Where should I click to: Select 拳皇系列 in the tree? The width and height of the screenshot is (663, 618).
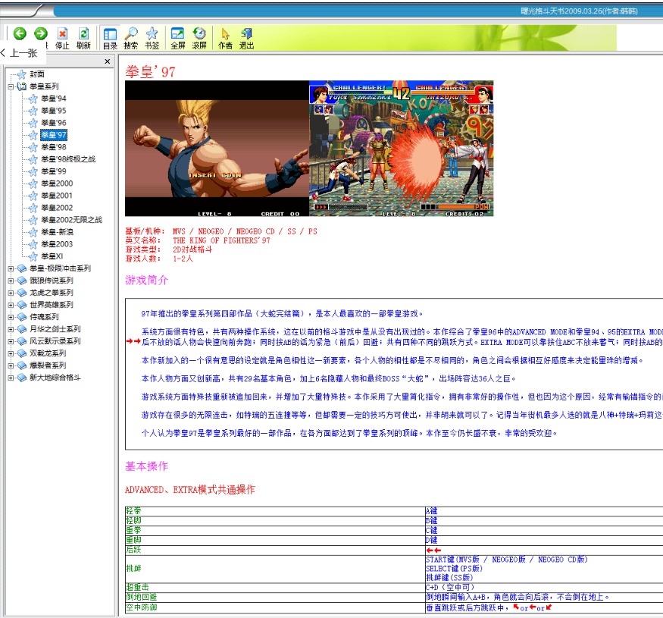pyautogui.click(x=44, y=86)
